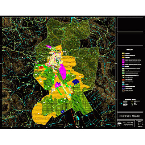Select the top yellow swatch in the legend

[123, 53]
